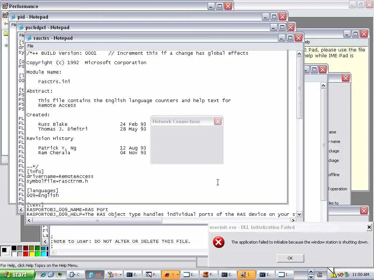The height and width of the screenshot is (280, 374).
Task: Close the Network Connections popup
Action: tap(218, 121)
